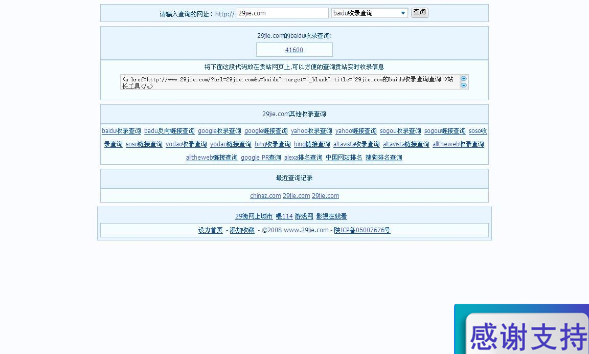Click the 查询 button
Viewport: 589px width, 354px height.
(419, 12)
